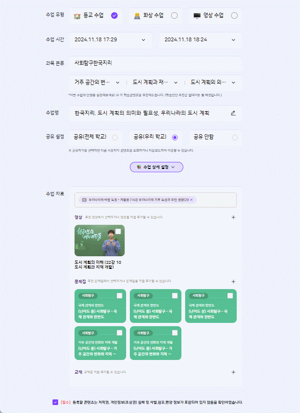Viewport: 300px width, 413px height.
Task: Expand the 수업 상세 설정 button
Action: 157,167
